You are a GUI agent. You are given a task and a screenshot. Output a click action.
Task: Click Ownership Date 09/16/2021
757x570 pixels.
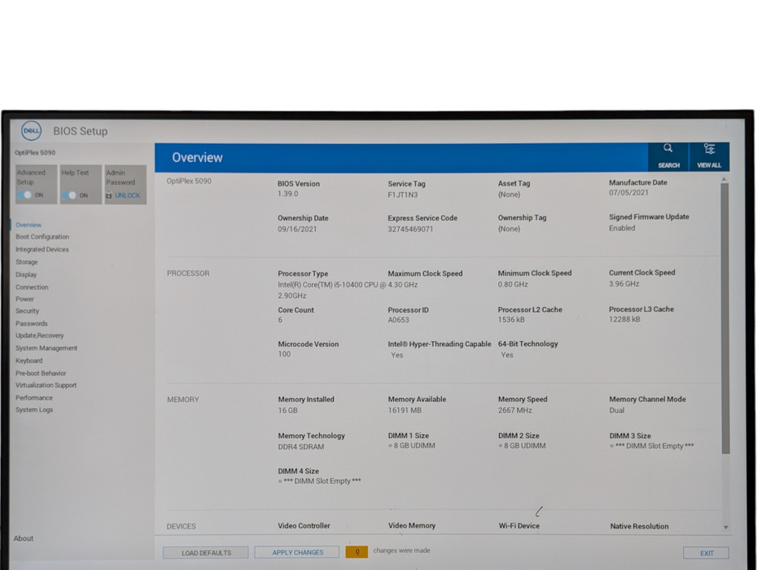tap(297, 229)
